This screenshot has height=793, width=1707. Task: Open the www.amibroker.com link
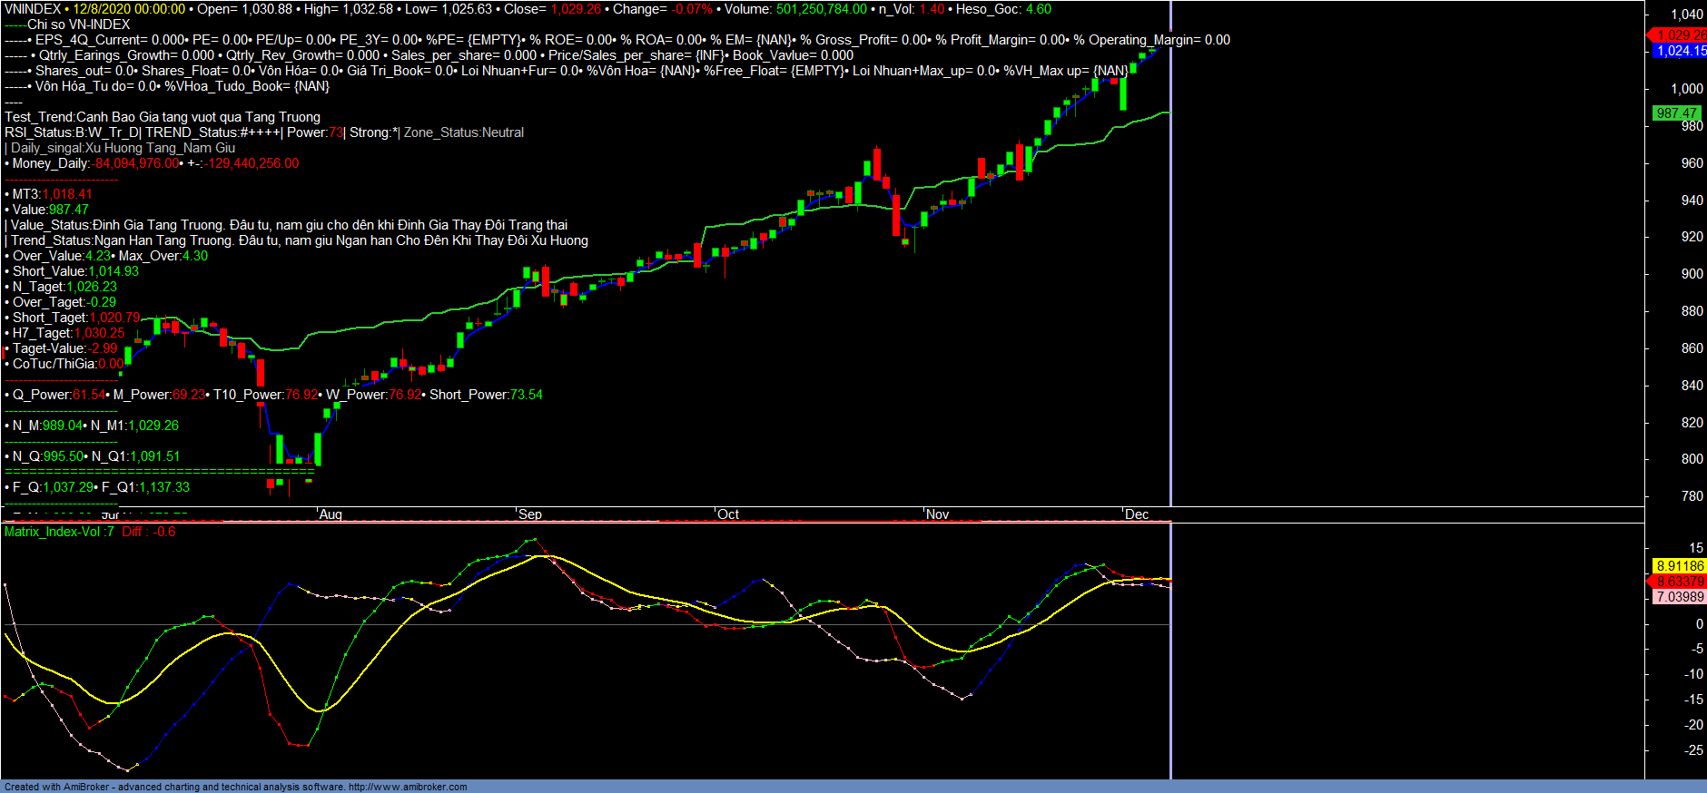click(407, 787)
